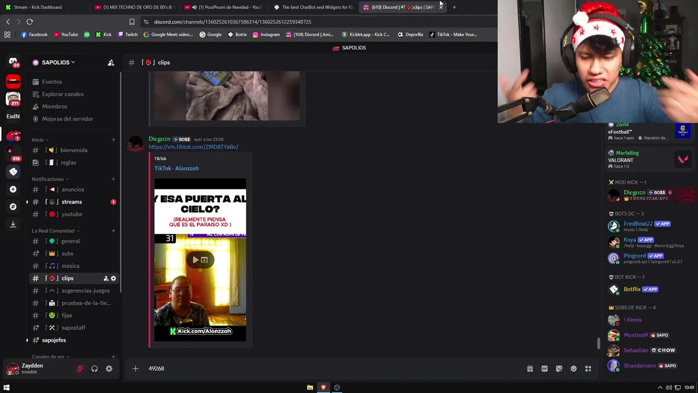Add a channel to La Real Comunidad
698x393 pixels.
(x=113, y=231)
